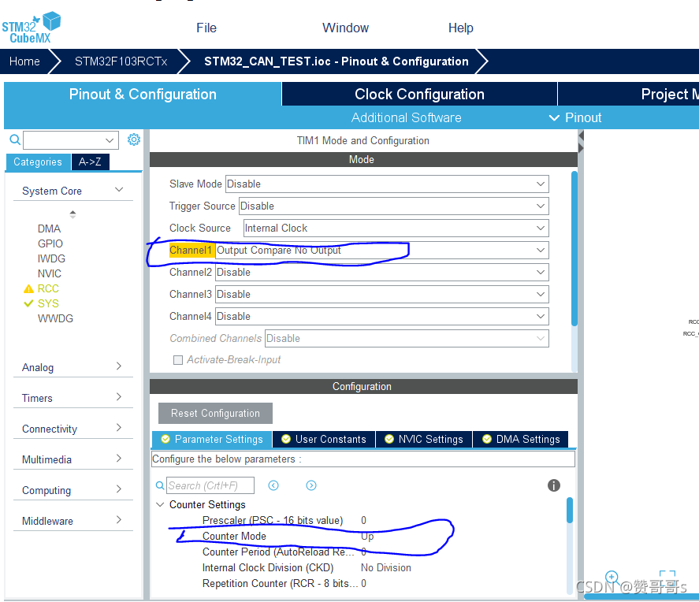Screen dimensions: 699x602
Task: Open the Channel2 dropdown
Action: (x=381, y=273)
